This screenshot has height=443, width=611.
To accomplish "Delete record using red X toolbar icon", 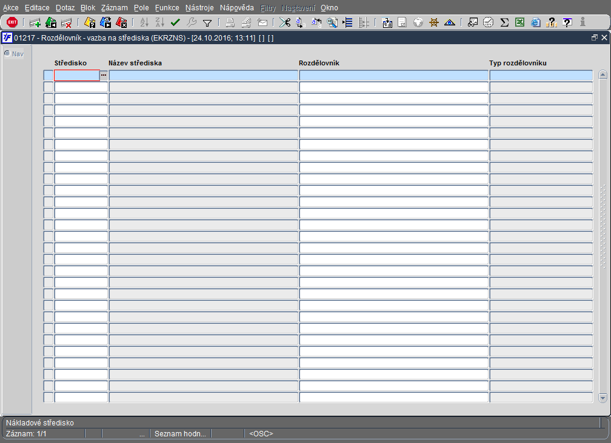I will point(67,23).
